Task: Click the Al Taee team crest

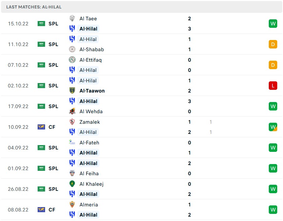Action: click(72, 19)
